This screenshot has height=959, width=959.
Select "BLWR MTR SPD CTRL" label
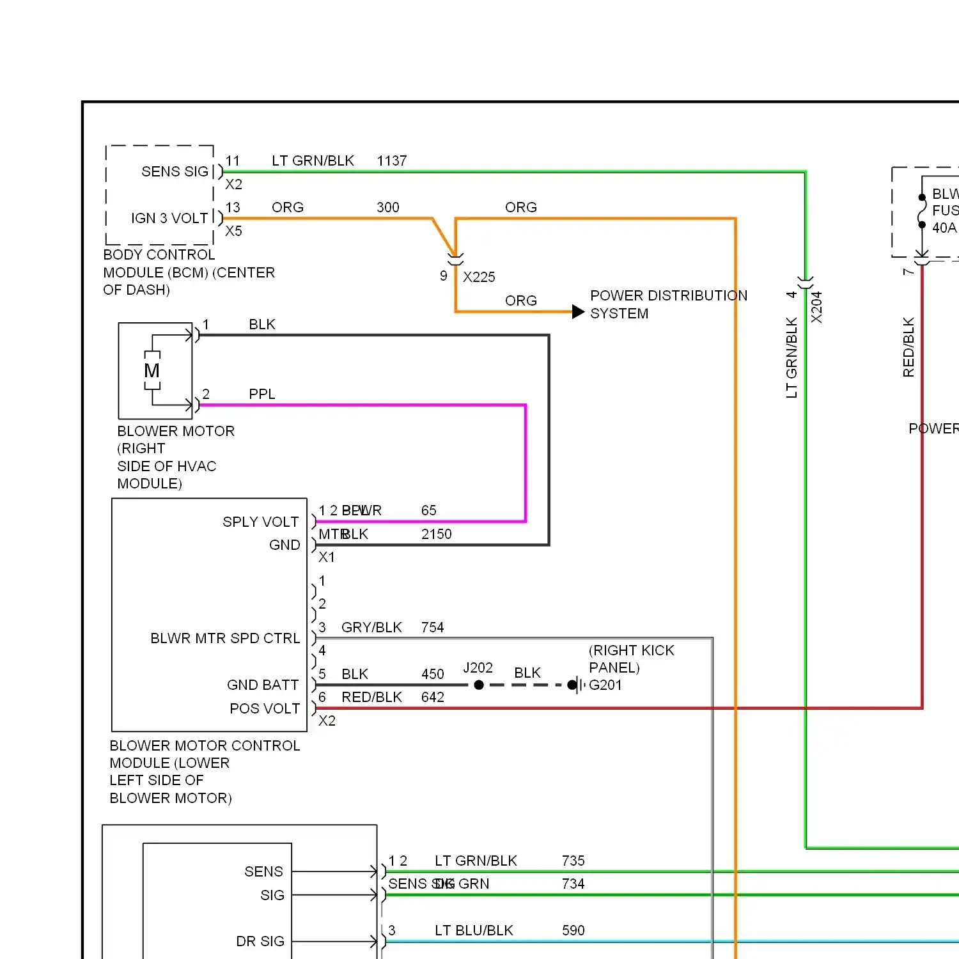pos(225,639)
